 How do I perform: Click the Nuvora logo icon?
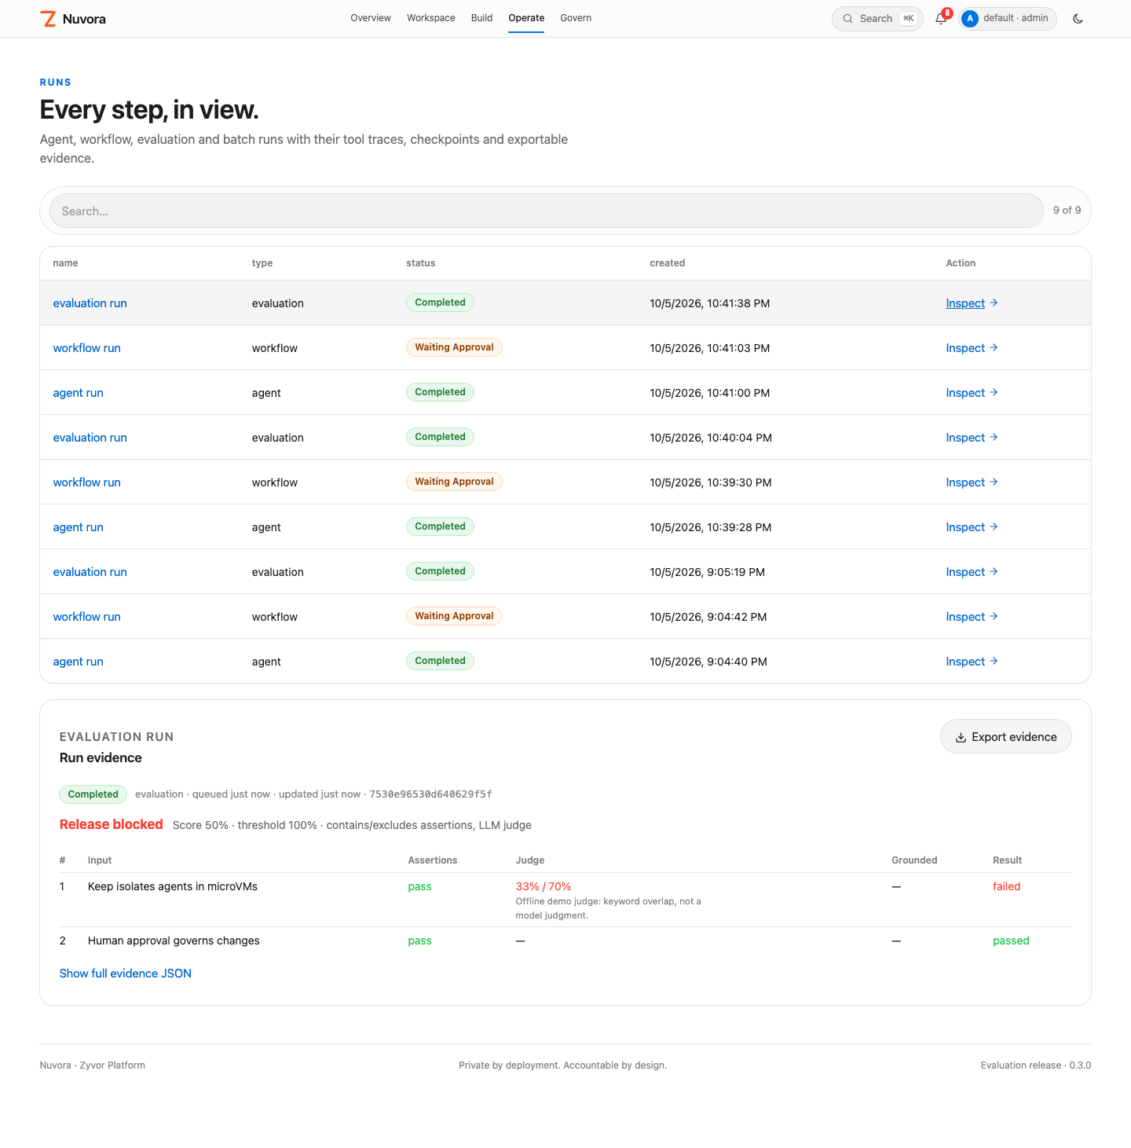[48, 19]
